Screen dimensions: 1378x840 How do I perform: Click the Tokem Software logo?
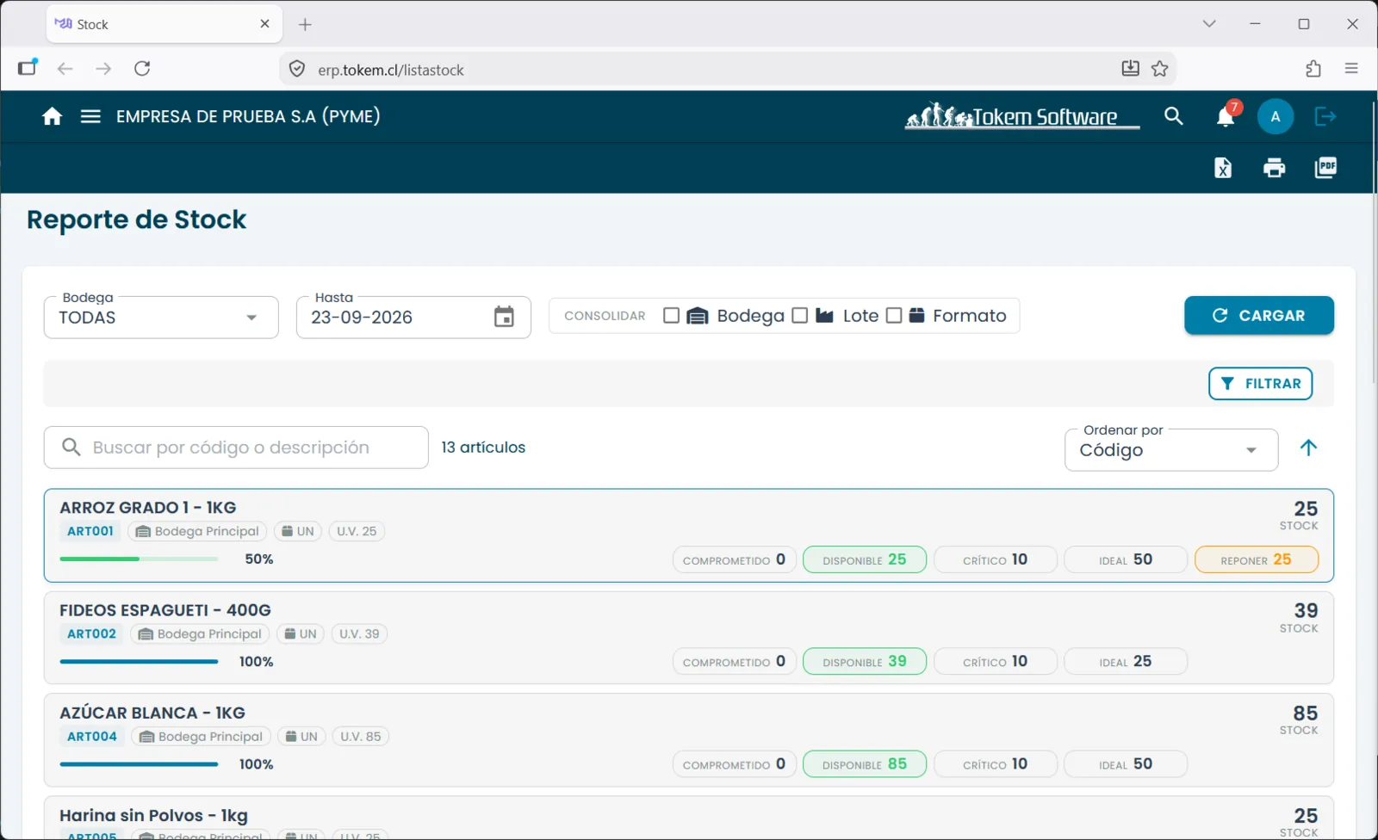(1022, 116)
